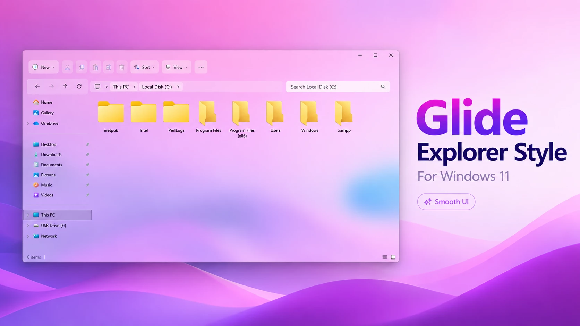Image resolution: width=580 pixels, height=326 pixels.
Task: Unpin Videos using its pin icon
Action: (x=88, y=195)
